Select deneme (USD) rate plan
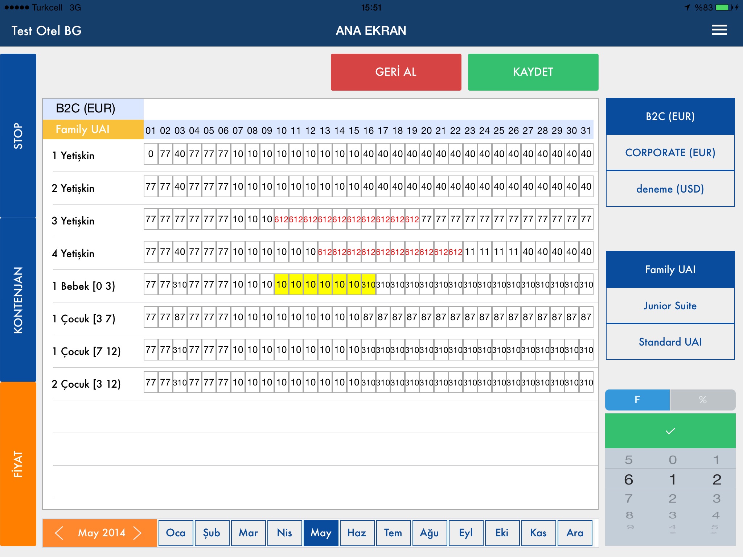743x557 pixels. 670,189
